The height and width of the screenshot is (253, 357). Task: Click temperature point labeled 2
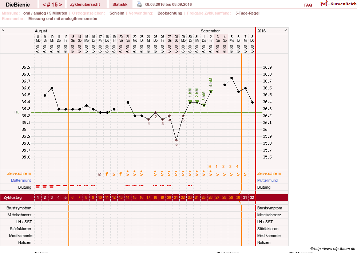pos(155,112)
